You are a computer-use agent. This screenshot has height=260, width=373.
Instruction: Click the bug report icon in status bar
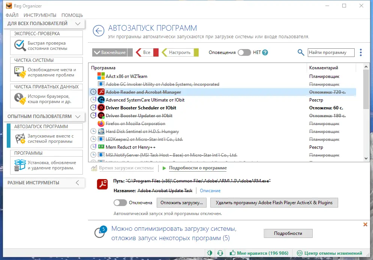[210, 253]
